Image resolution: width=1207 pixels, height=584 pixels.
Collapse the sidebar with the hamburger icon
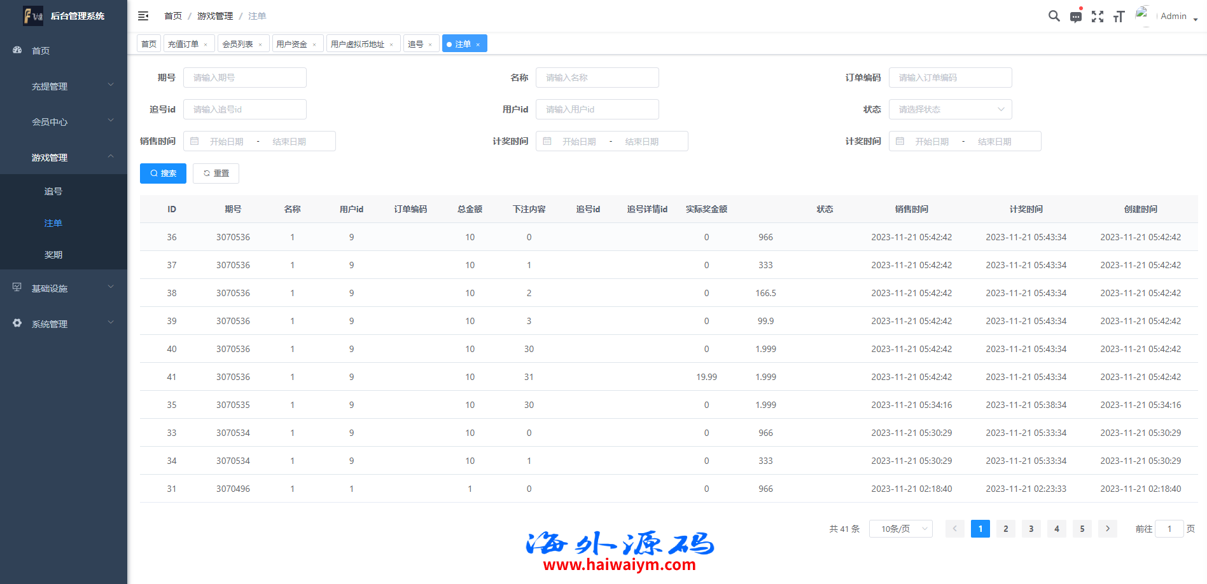tap(143, 16)
